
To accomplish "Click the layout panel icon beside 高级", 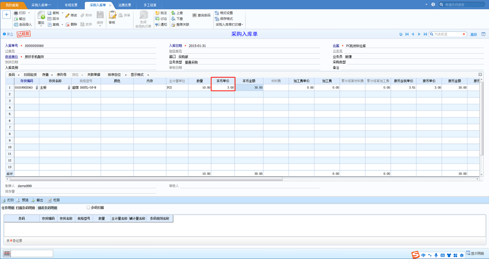I will click(483, 34).
